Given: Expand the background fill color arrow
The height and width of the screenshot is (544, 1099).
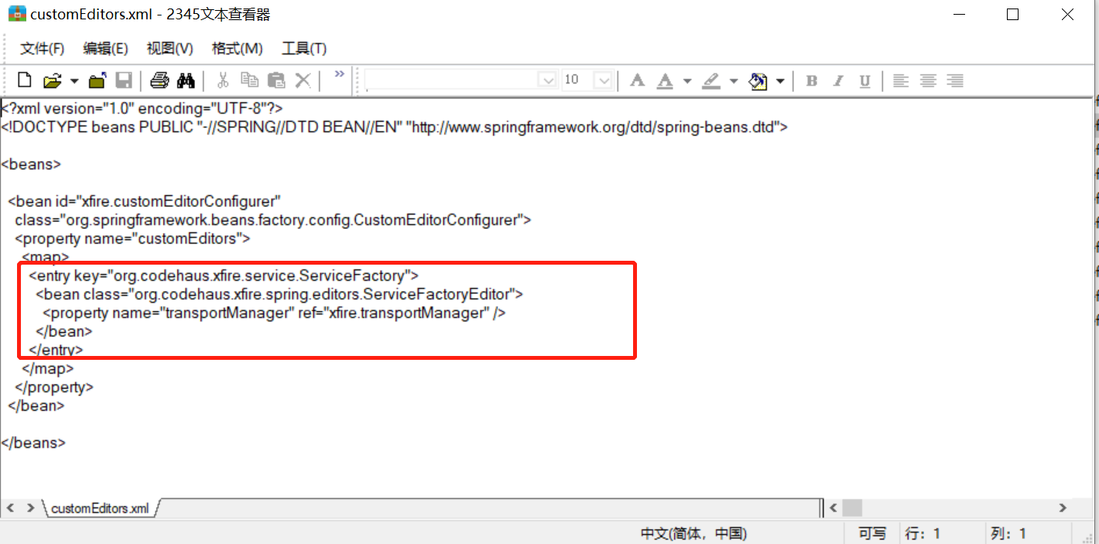Looking at the screenshot, I should tap(780, 80).
